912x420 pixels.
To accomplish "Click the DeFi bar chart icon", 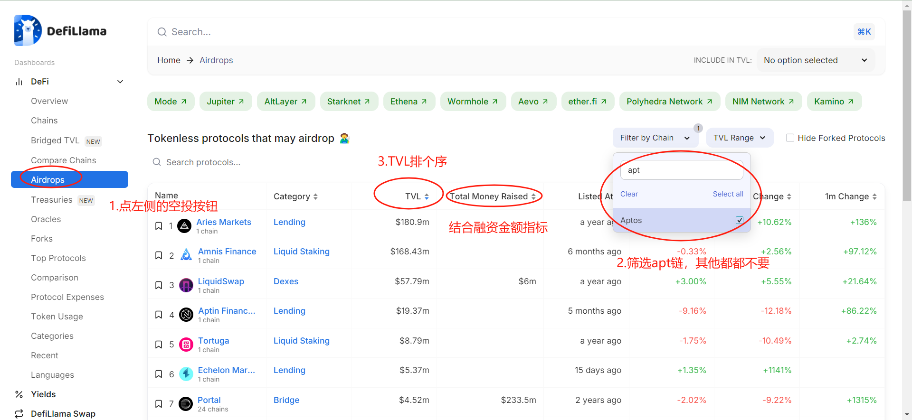I will tap(19, 82).
